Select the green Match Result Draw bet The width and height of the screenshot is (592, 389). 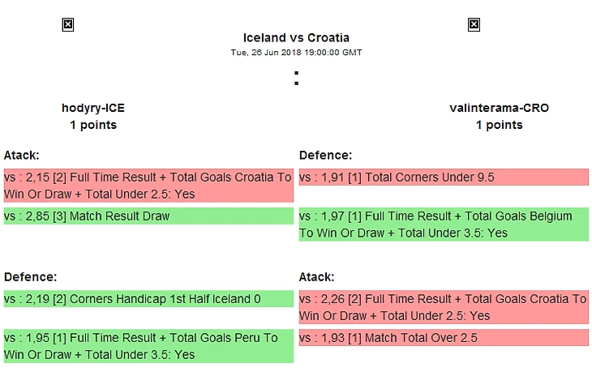point(148,216)
